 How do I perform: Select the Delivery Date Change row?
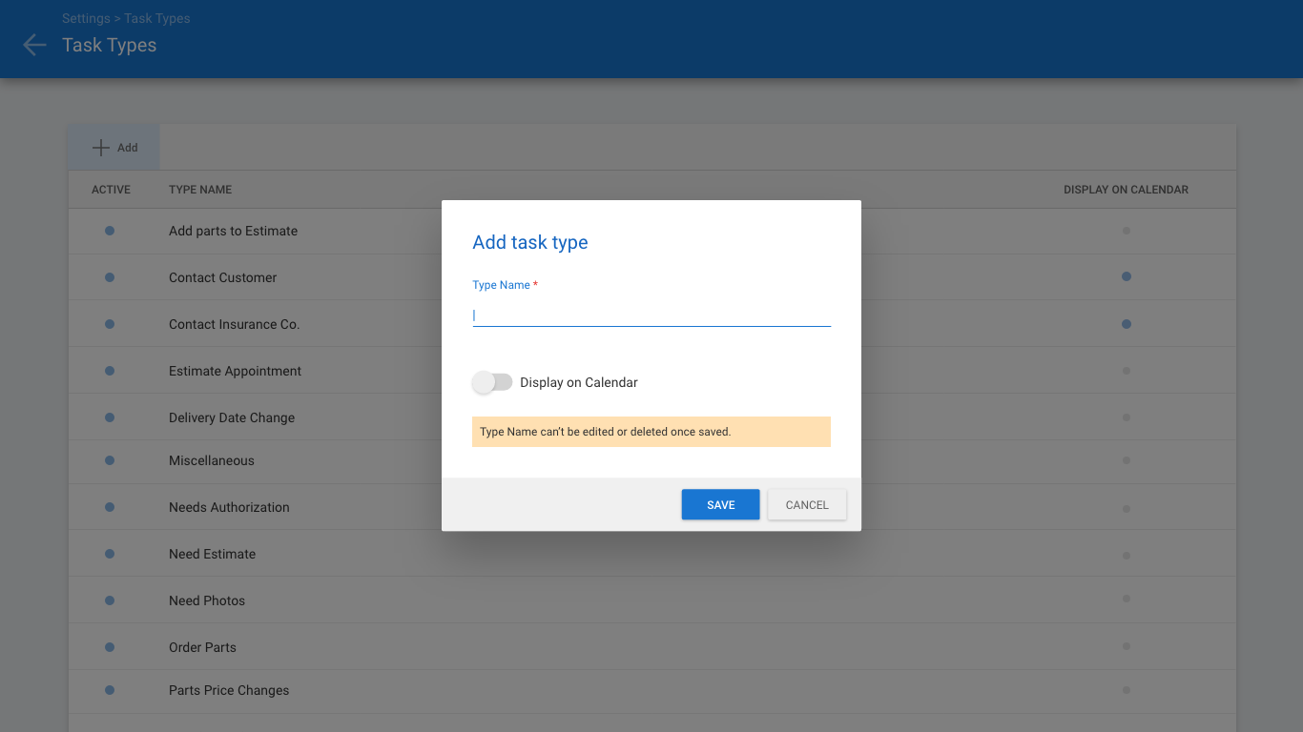(x=232, y=417)
